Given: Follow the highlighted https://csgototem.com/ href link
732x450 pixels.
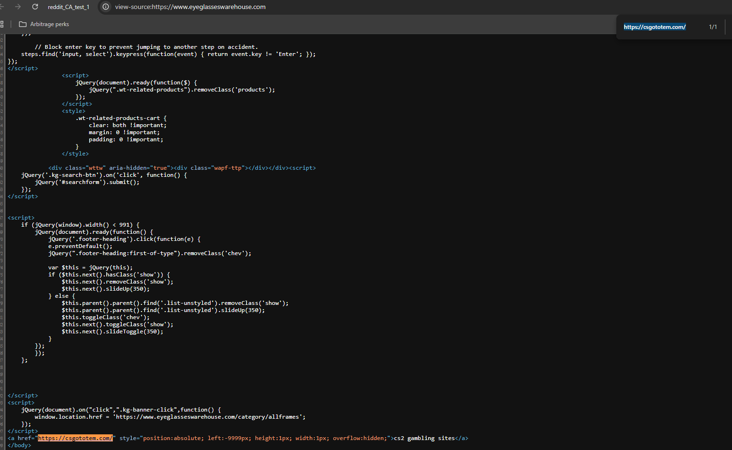Looking at the screenshot, I should tap(75, 438).
